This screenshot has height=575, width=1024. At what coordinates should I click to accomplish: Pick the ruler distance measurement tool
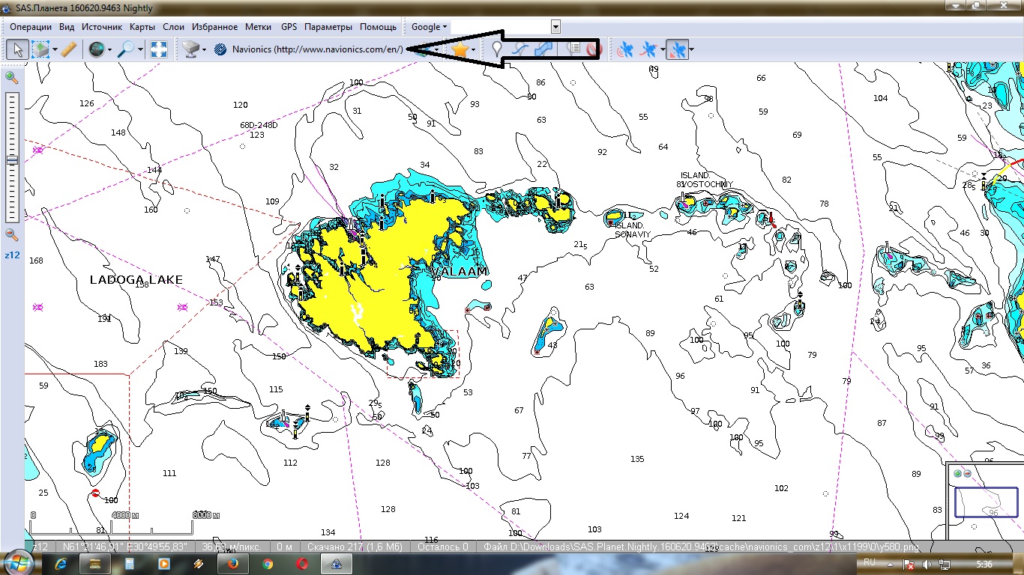pos(68,49)
